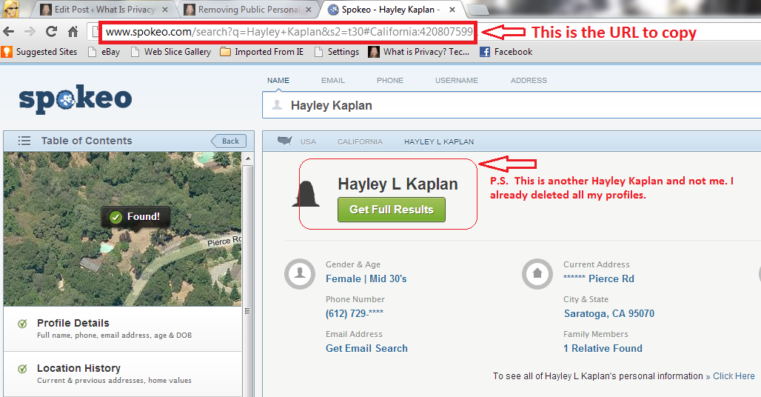The height and width of the screenshot is (397, 761).
Task: Click Get Full Results button
Action: 391,210
